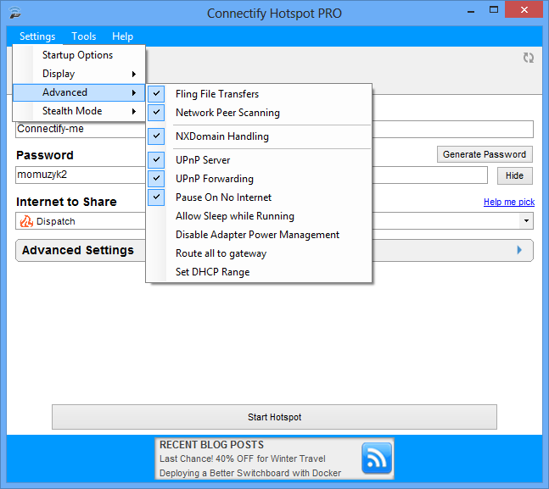Image resolution: width=549 pixels, height=489 pixels.
Task: Click the Hide password button
Action: pos(515,175)
